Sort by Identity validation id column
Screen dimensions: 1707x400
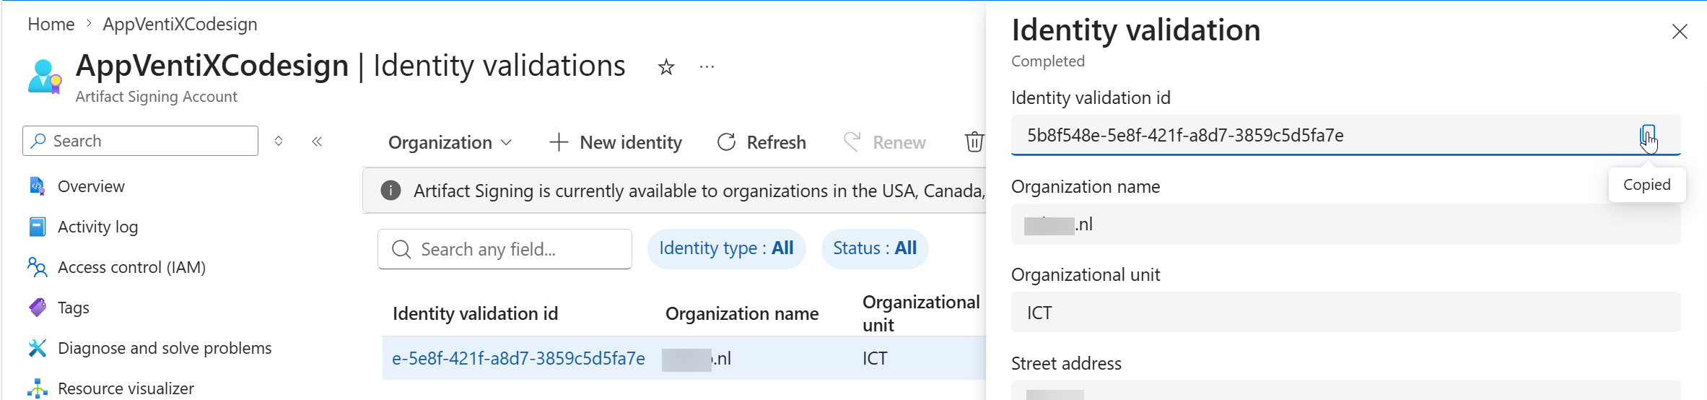pyautogui.click(x=475, y=313)
